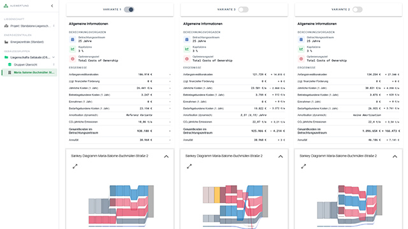408x229 pixels.
Task: Enable the Variante 3 toggle
Action: [243, 10]
